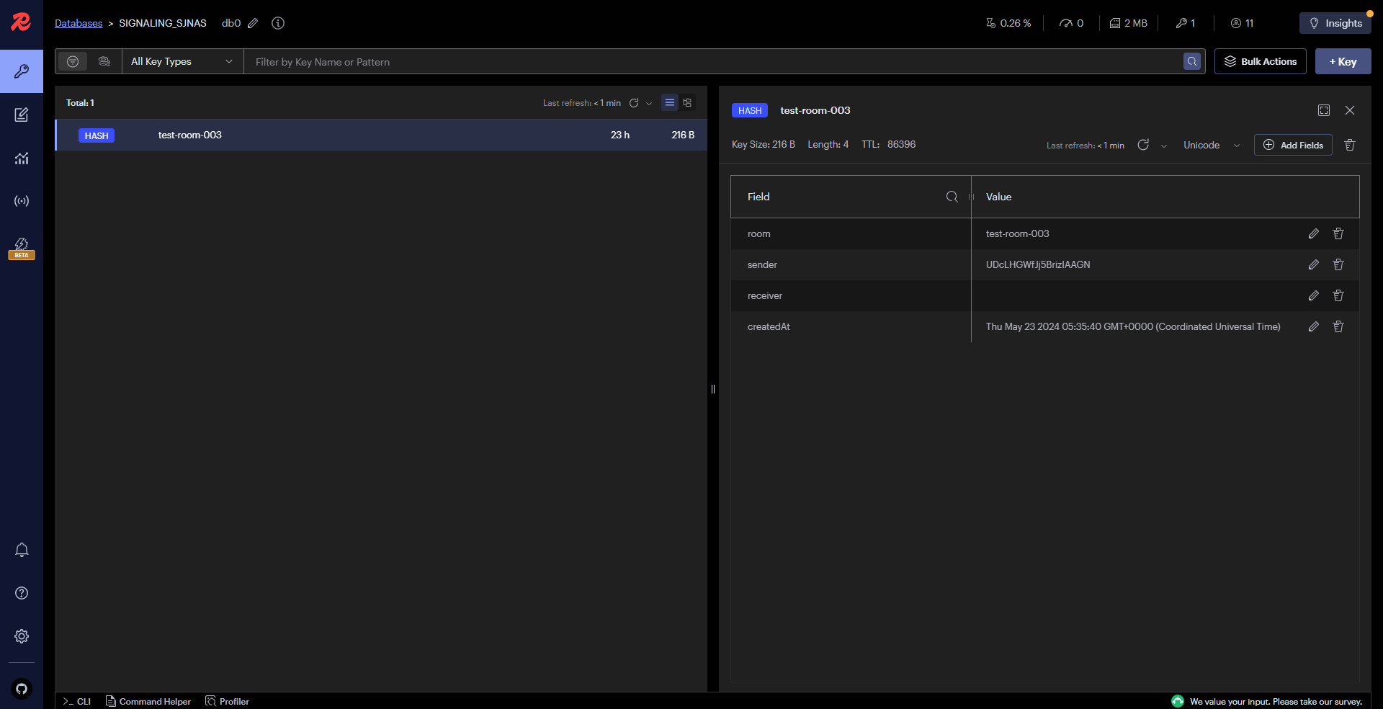The height and width of the screenshot is (709, 1383).
Task: Open the Unicode format dropdown
Action: click(1211, 145)
